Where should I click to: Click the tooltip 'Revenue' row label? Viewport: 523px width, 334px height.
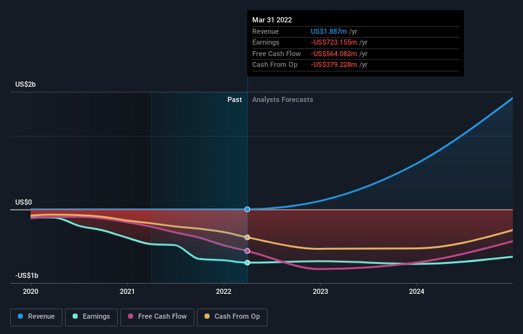(x=266, y=31)
